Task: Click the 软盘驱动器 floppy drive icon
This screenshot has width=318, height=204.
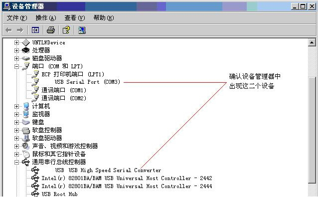Action: point(26,138)
